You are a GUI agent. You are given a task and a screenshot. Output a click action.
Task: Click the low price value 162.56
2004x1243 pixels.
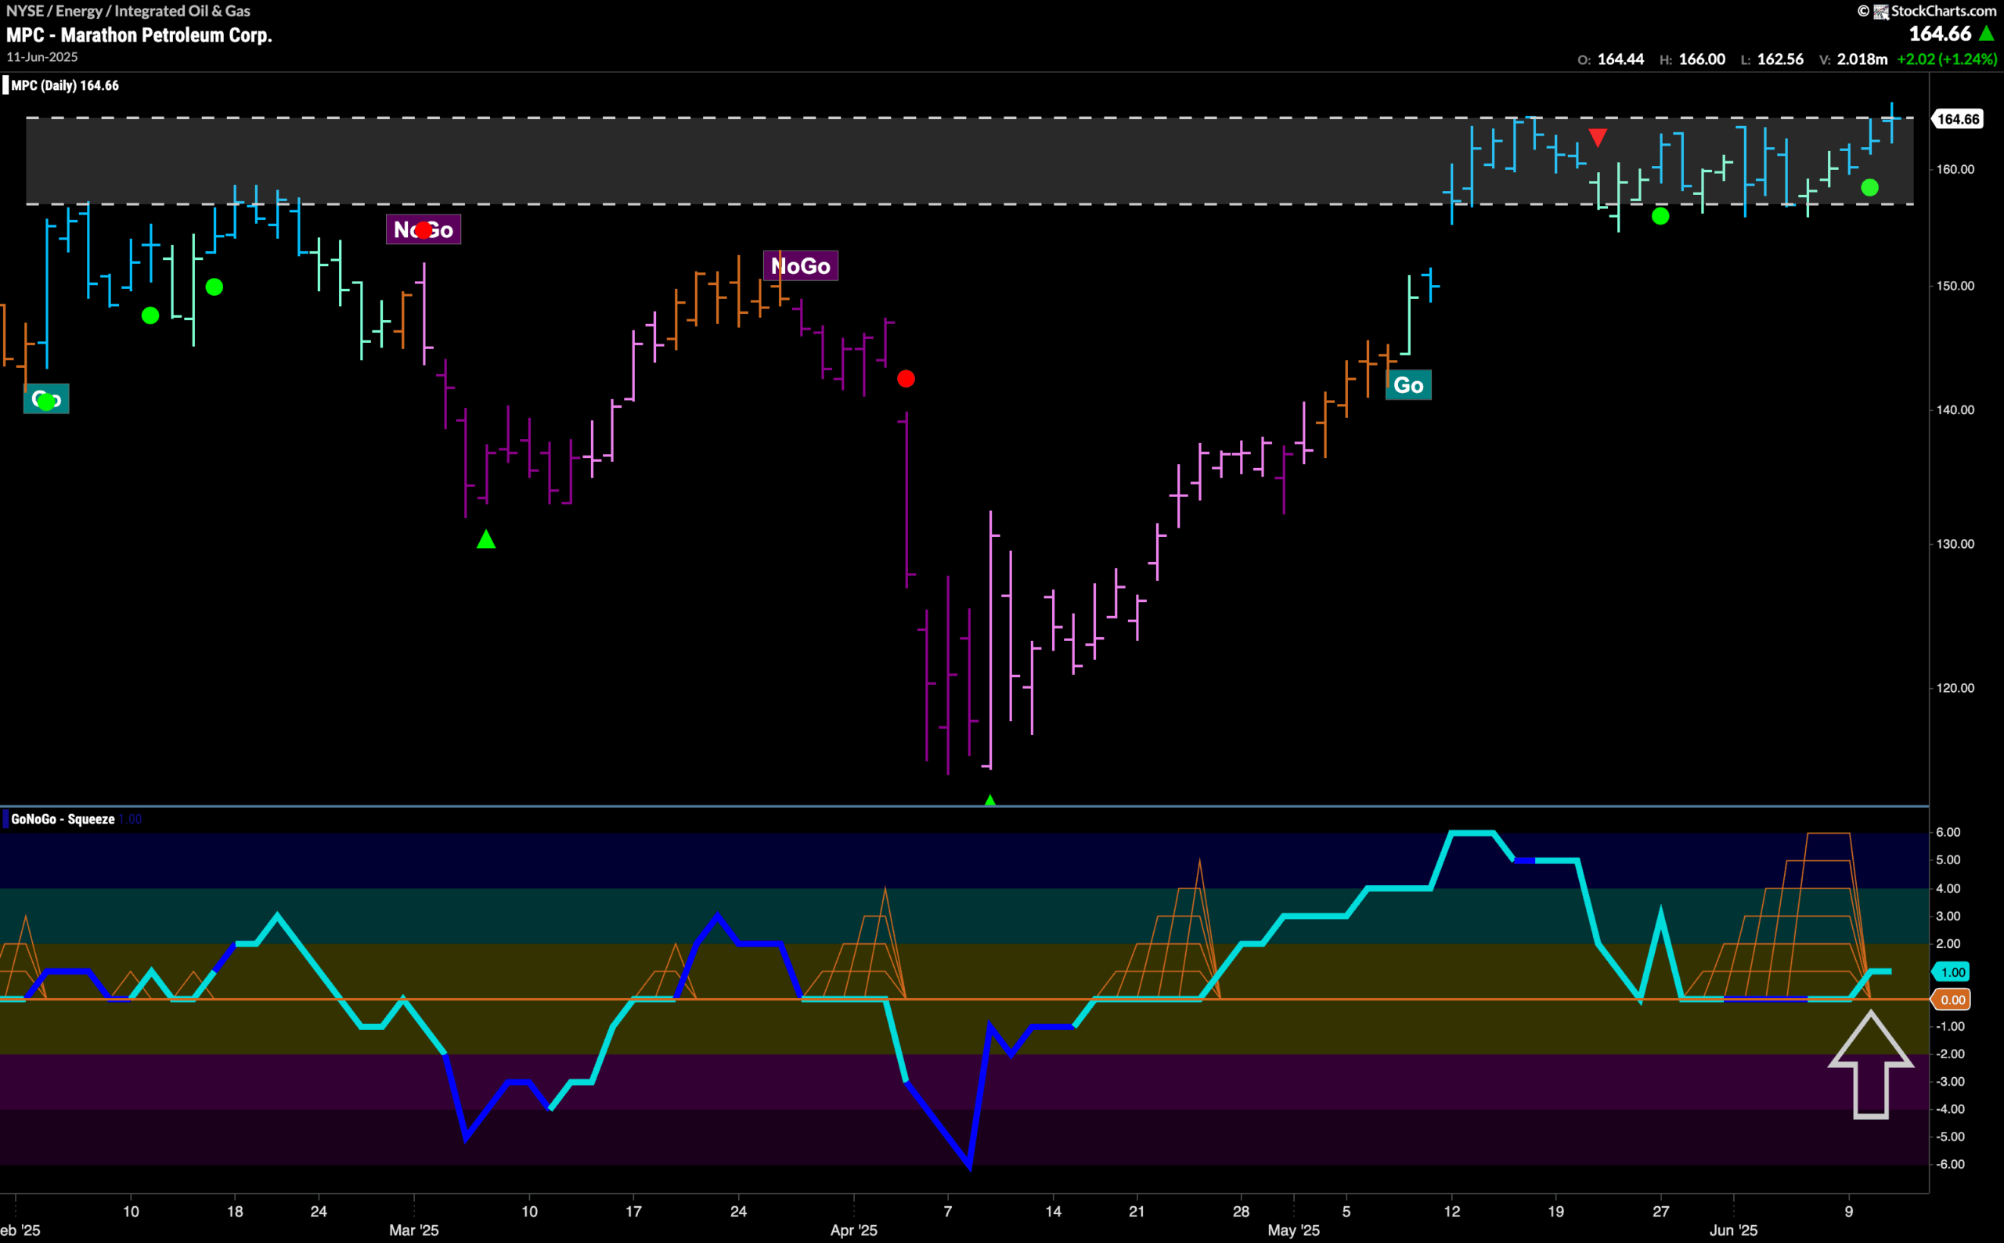(x=1779, y=59)
